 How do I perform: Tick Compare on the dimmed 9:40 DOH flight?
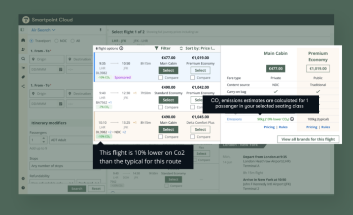coord(166,186)
